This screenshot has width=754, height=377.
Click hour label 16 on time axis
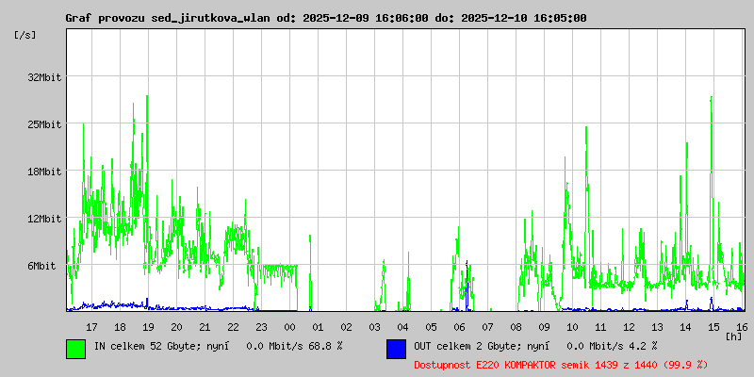point(741,327)
